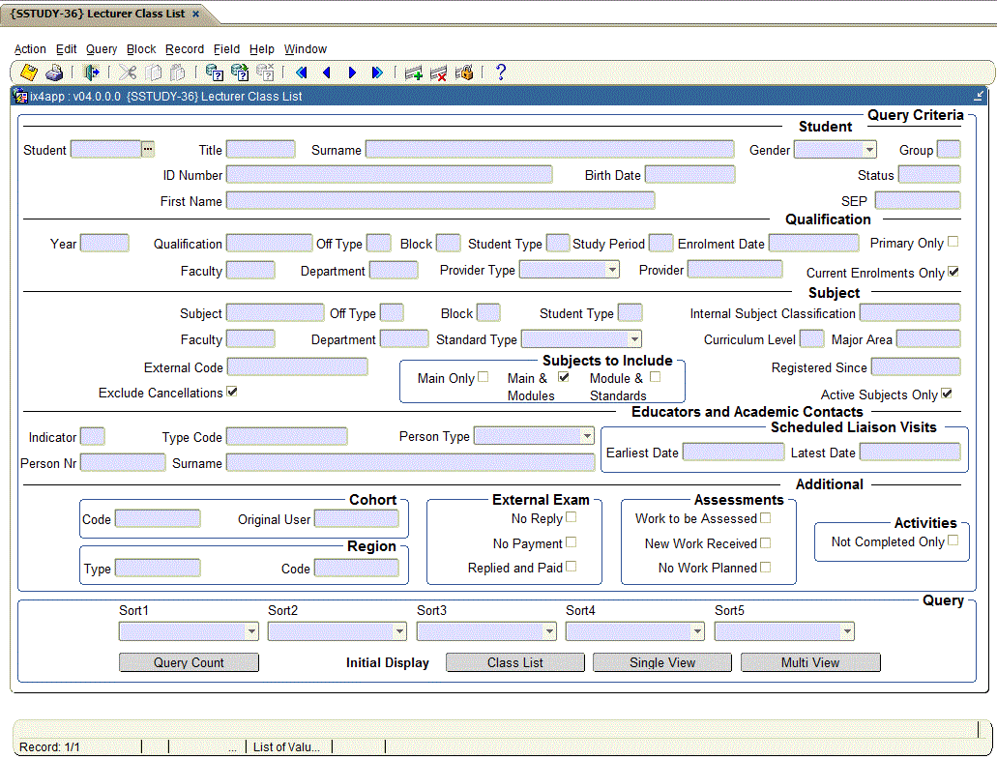
Task: Jump to first record with double-left arrow
Action: 300,73
